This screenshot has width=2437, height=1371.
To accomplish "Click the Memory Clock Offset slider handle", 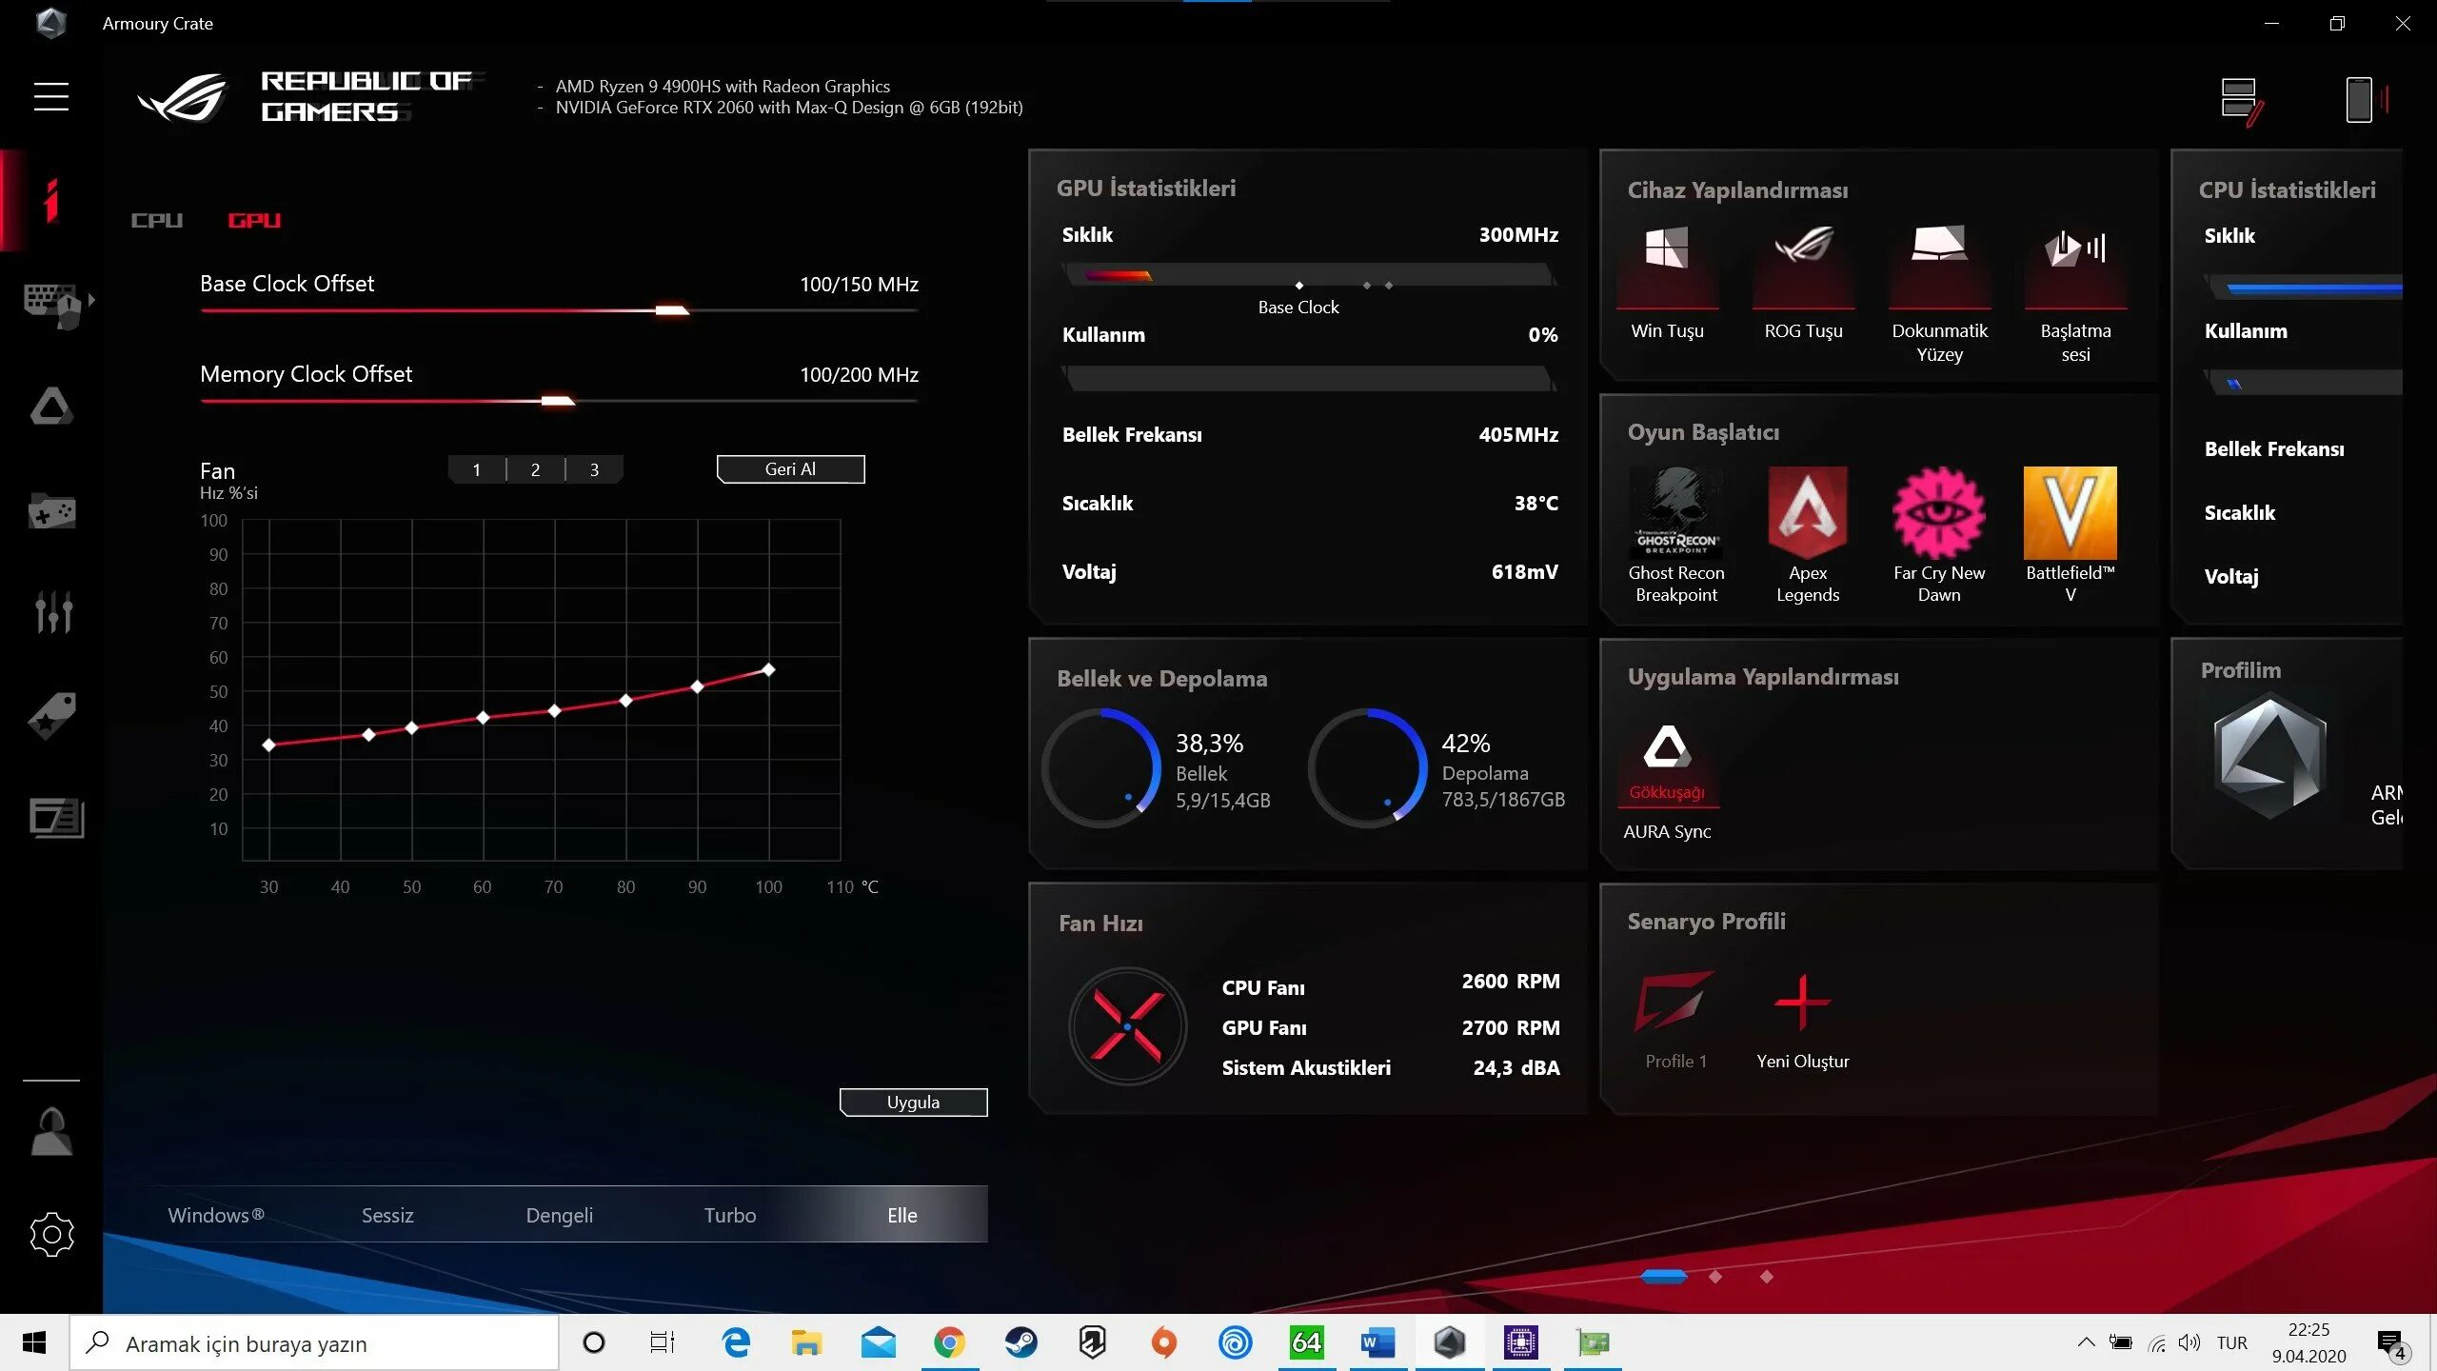I will coord(558,401).
